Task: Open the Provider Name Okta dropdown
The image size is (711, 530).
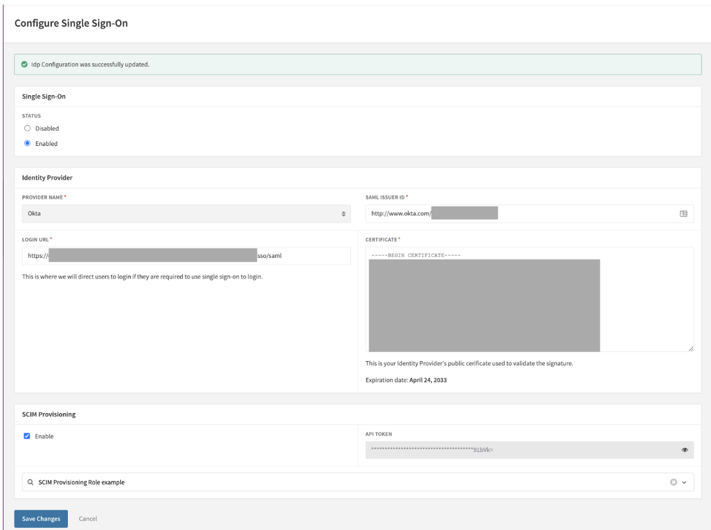Action: pyautogui.click(x=186, y=214)
